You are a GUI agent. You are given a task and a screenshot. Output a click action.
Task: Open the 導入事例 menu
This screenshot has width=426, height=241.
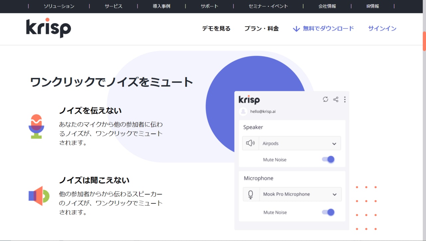coord(161,6)
